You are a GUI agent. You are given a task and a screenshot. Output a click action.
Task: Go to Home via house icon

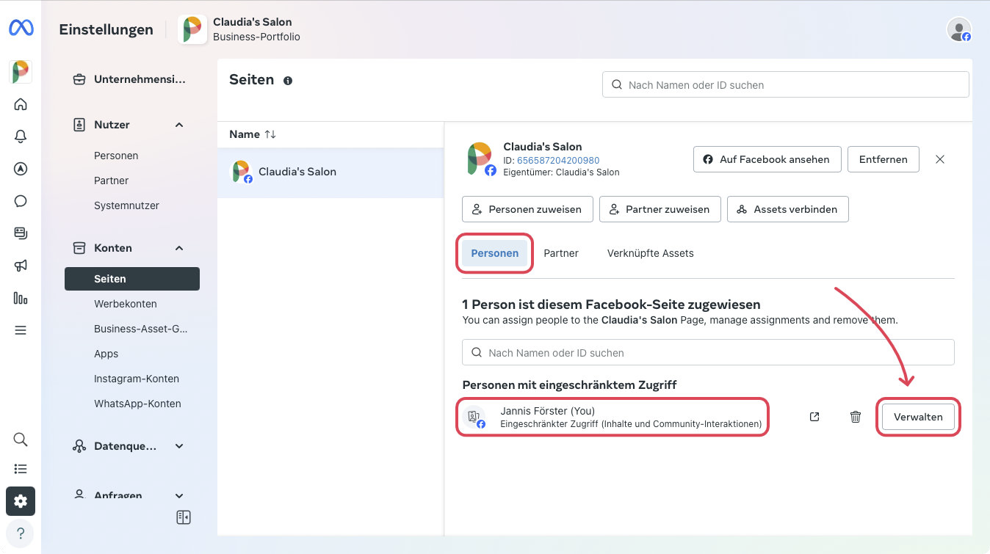point(21,104)
